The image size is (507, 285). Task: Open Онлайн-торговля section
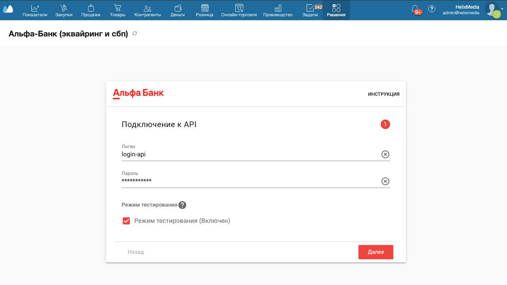point(239,11)
